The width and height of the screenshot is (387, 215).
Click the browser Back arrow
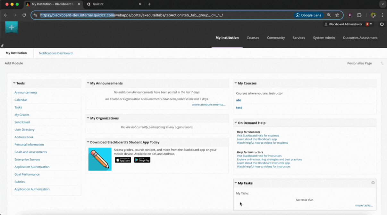[x=6, y=15]
